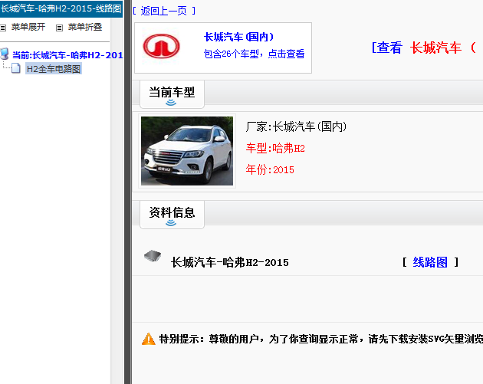This screenshot has height=384, width=483.
Task: Click the menu collapse icon beside 菜单折叠
Action: tap(59, 28)
